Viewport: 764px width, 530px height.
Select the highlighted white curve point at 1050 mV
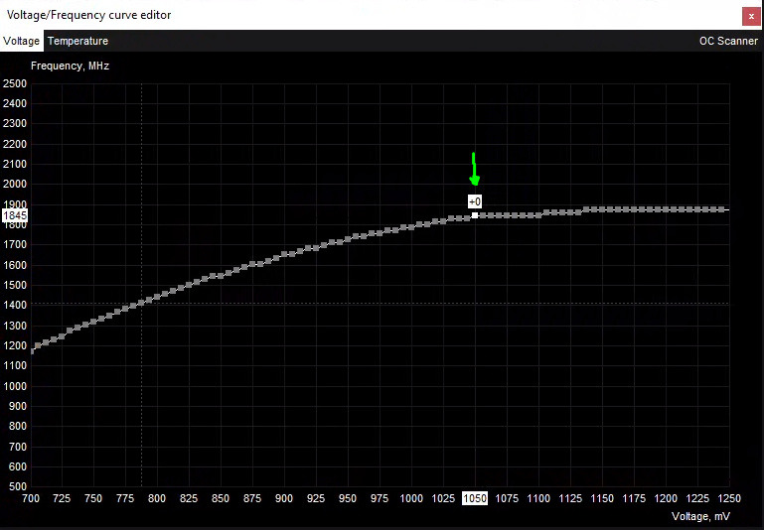pos(475,215)
